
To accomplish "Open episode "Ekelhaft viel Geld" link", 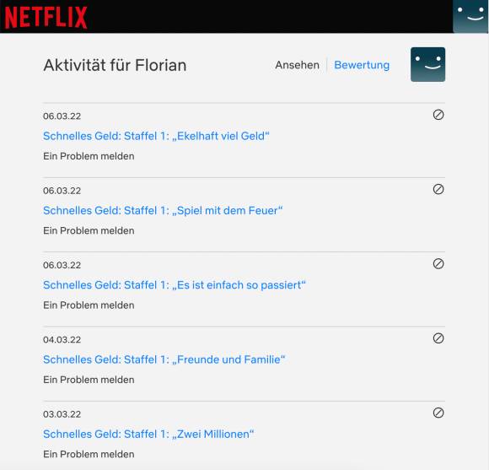I will (156, 136).
